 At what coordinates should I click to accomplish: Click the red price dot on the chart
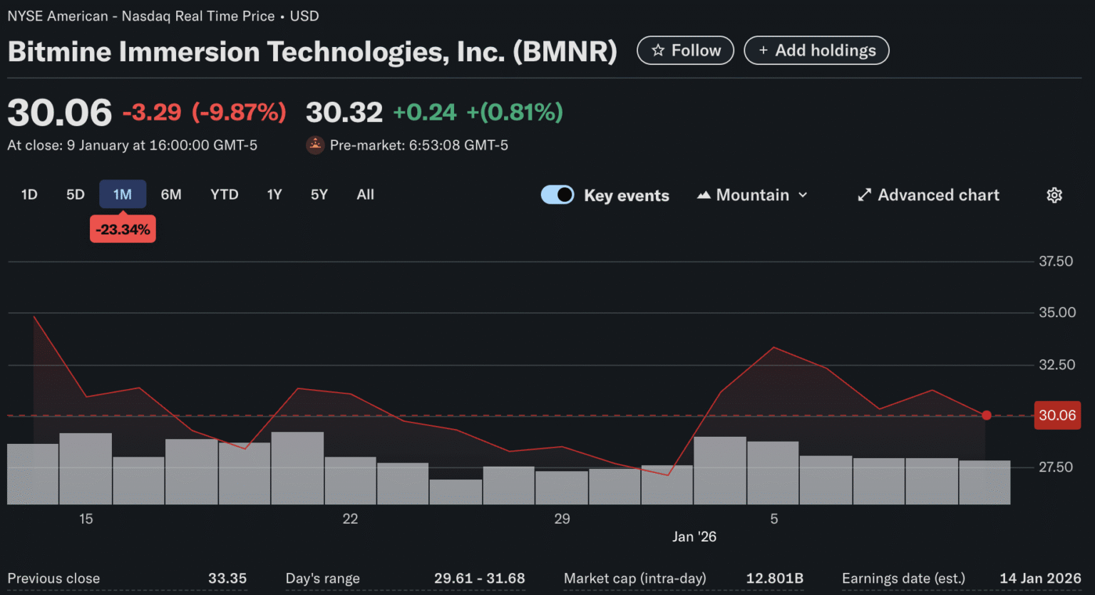pos(987,415)
